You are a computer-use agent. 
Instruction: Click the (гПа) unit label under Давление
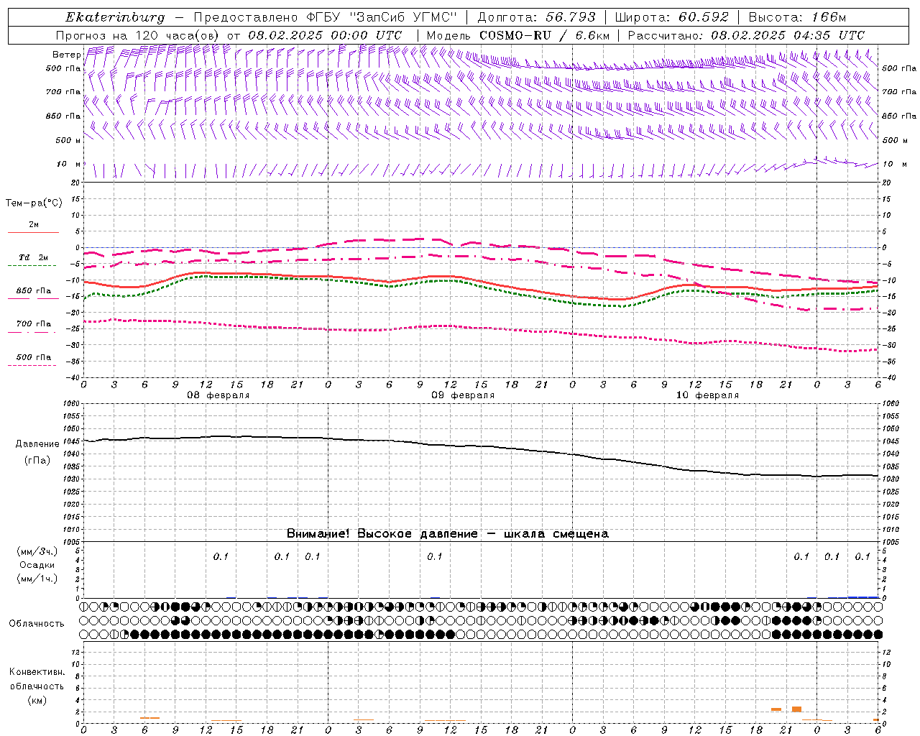click(36, 461)
